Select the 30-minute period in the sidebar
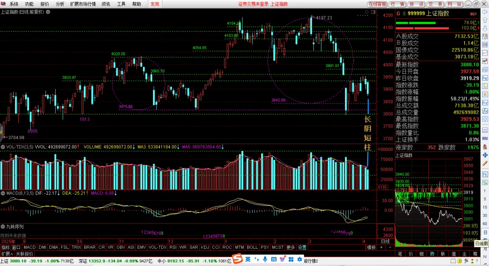The image size is (489, 266). [485, 215]
